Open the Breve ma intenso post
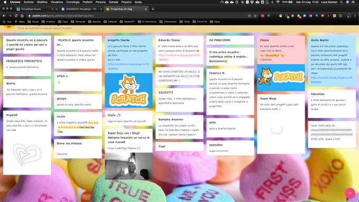This screenshot has height=202, width=359. tap(78, 149)
